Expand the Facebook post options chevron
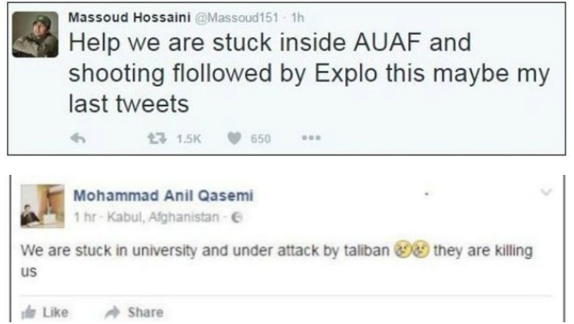This screenshot has height=324, width=574. (546, 192)
